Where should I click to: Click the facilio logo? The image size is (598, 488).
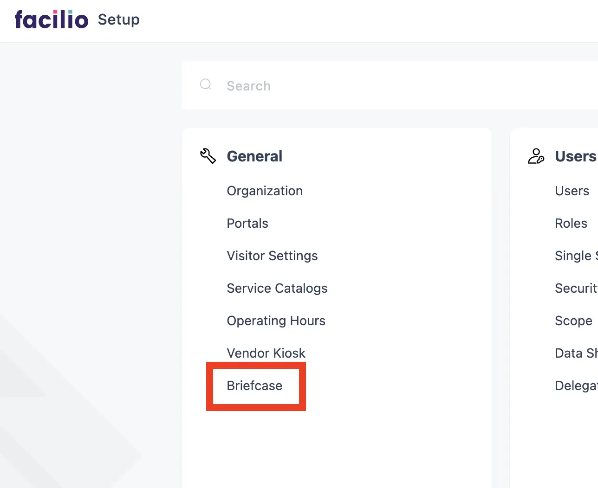click(52, 20)
